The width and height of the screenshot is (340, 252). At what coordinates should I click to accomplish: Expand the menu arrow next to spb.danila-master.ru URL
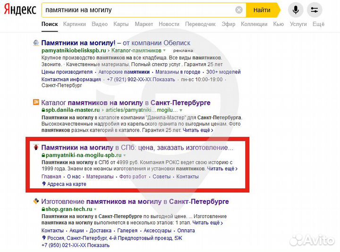point(181,110)
